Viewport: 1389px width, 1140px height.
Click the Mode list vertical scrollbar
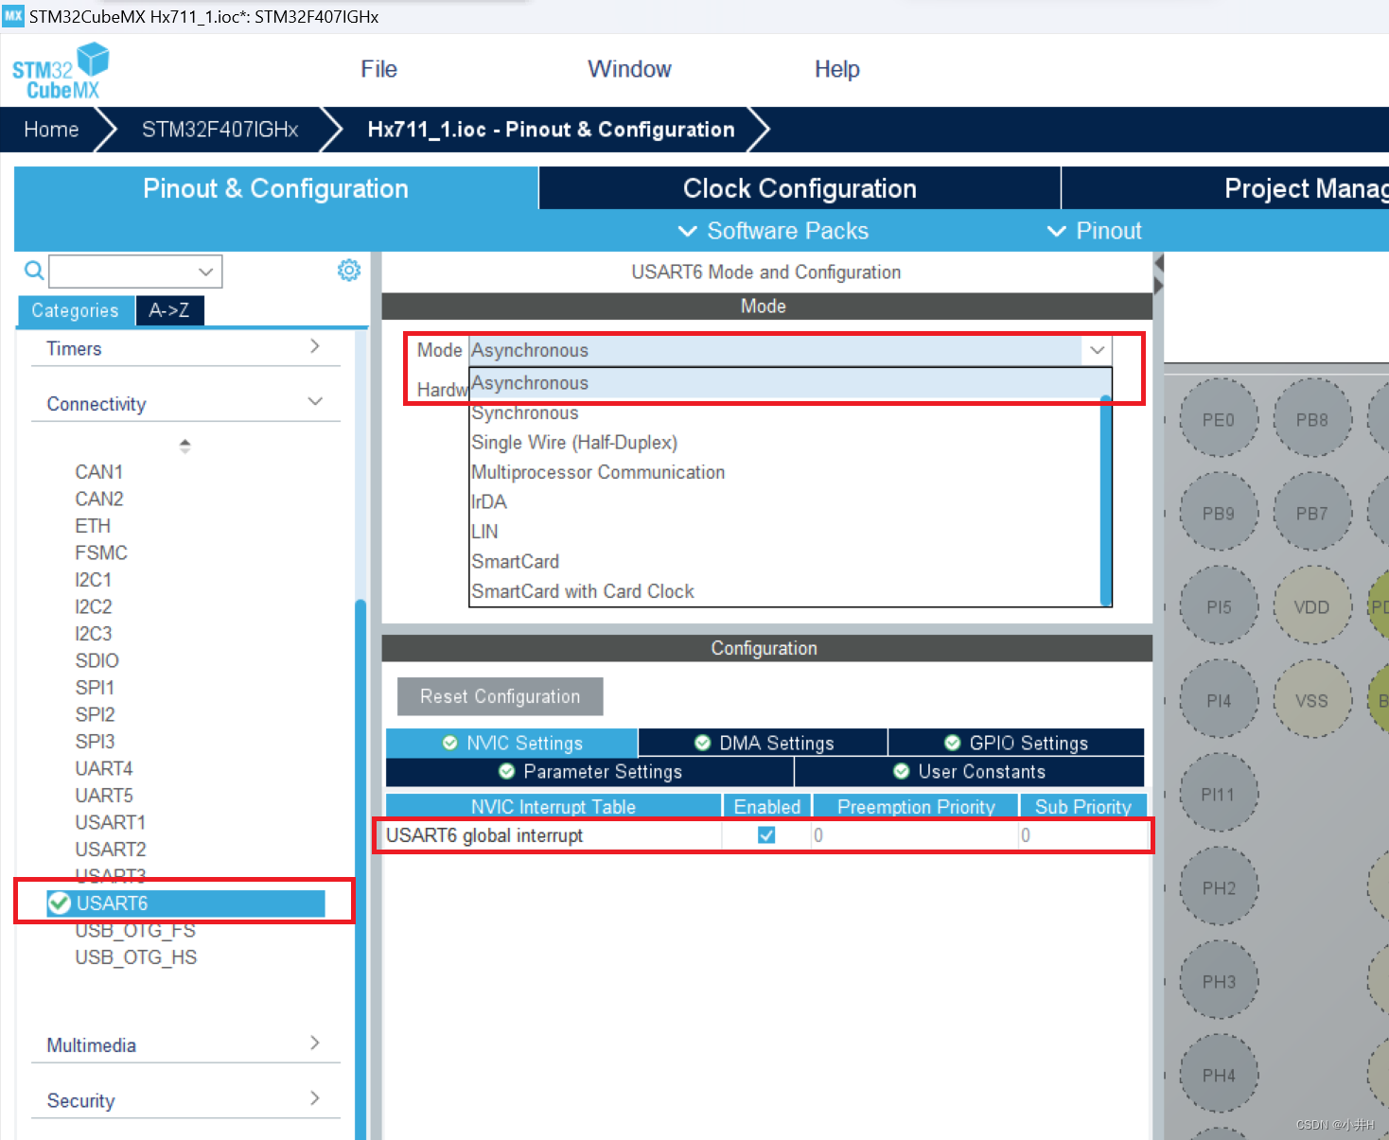click(1106, 500)
